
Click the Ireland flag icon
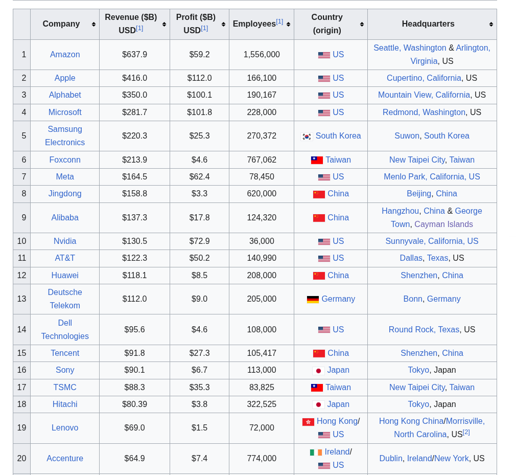(x=316, y=453)
